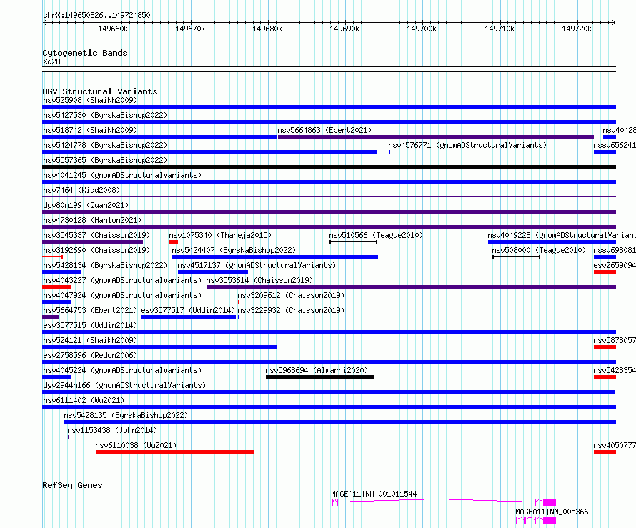This screenshot has height=528, width=636.
Task: Click nsv5428354 label at right edge
Action: click(x=615, y=370)
